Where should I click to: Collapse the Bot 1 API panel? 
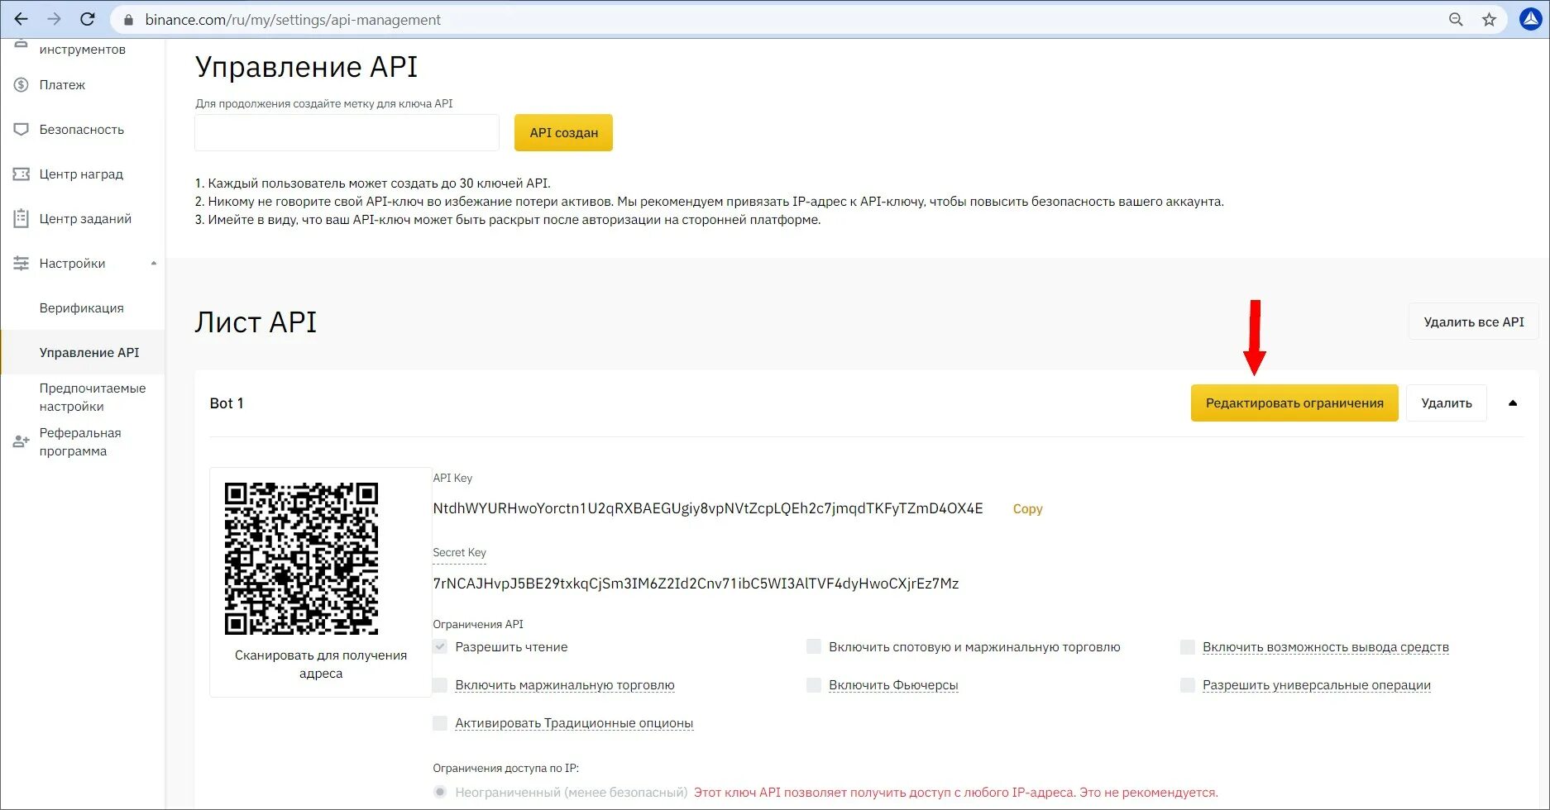pyautogui.click(x=1513, y=403)
